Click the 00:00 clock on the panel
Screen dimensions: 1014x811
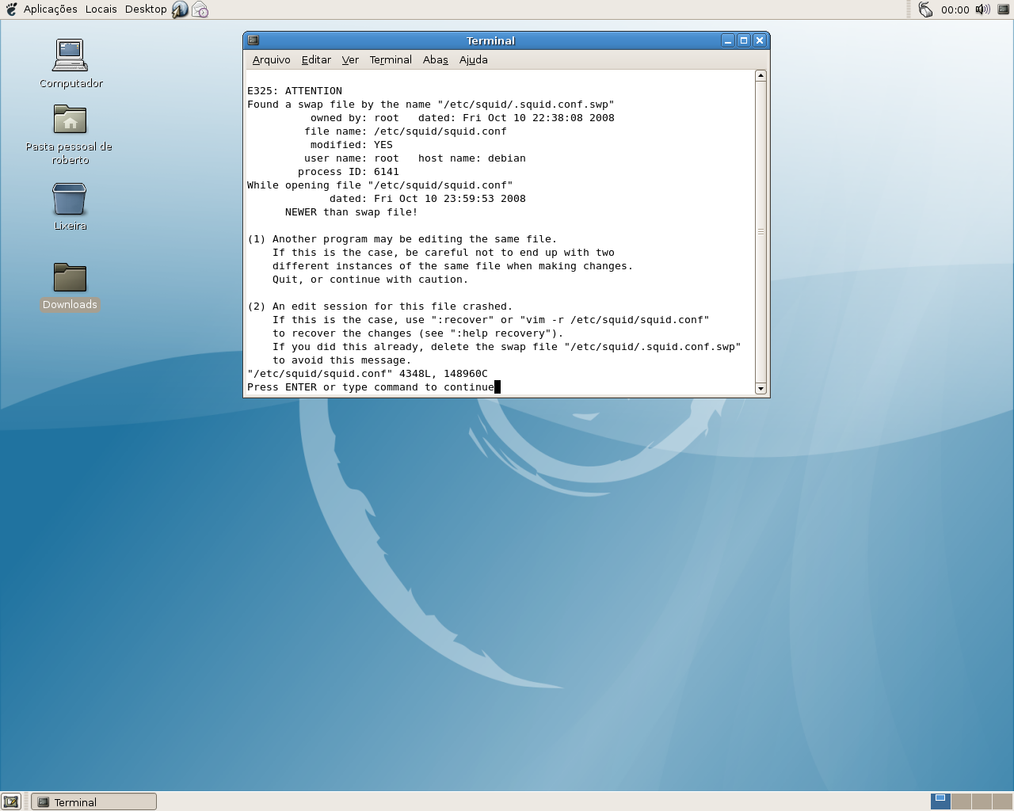click(955, 10)
